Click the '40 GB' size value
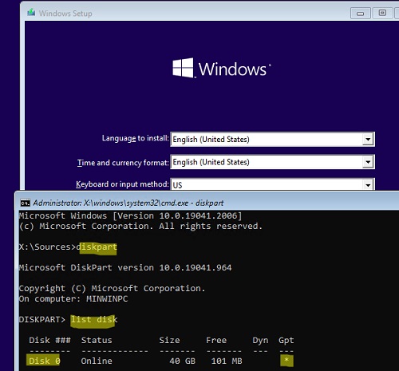Screen dimensions: 399x371 (x=183, y=361)
